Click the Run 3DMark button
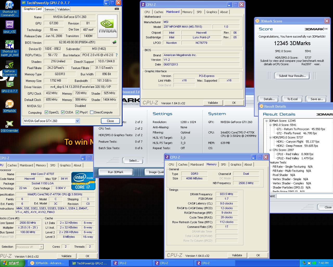Image resolution: width=333 pixels, height=267 pixels. [116, 172]
